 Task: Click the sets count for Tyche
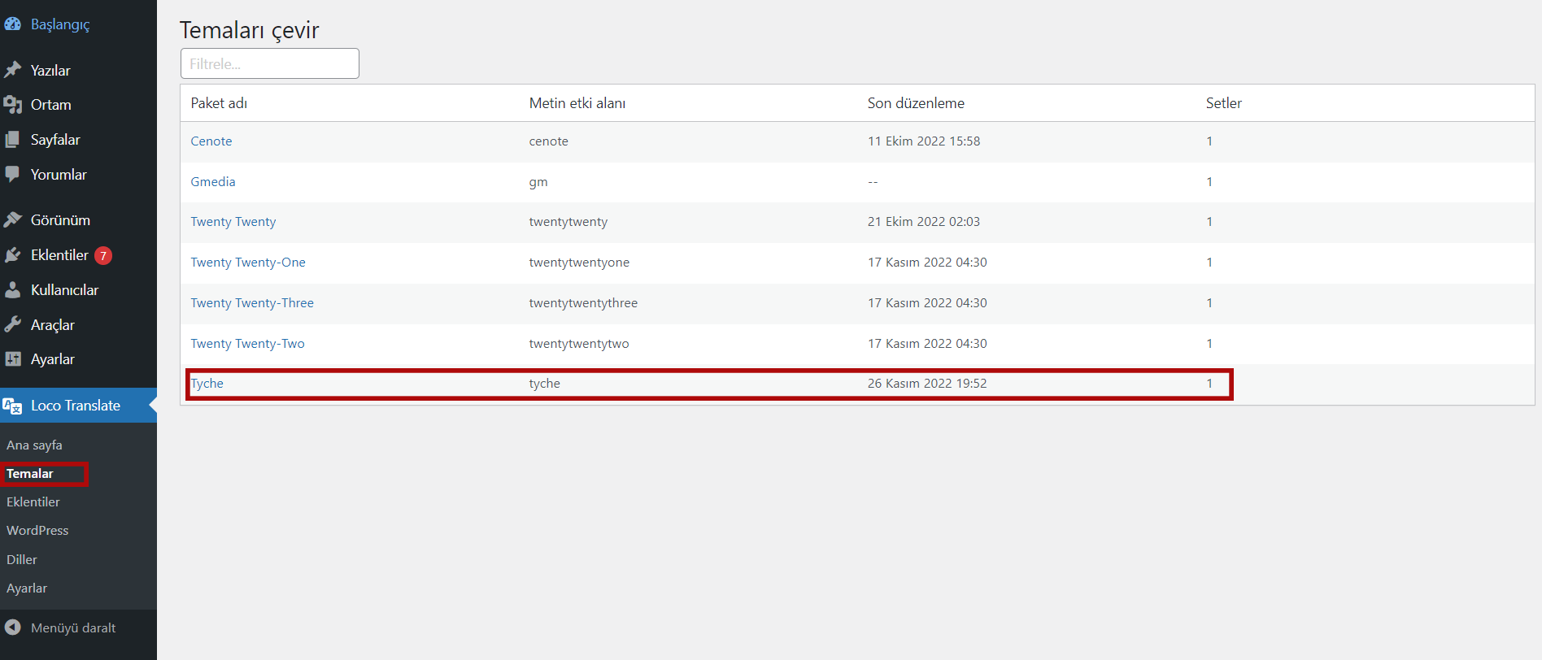[x=1209, y=384]
